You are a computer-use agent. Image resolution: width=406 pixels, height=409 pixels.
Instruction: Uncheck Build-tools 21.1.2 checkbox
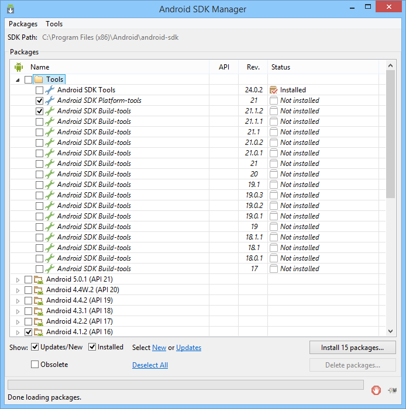tap(39, 112)
